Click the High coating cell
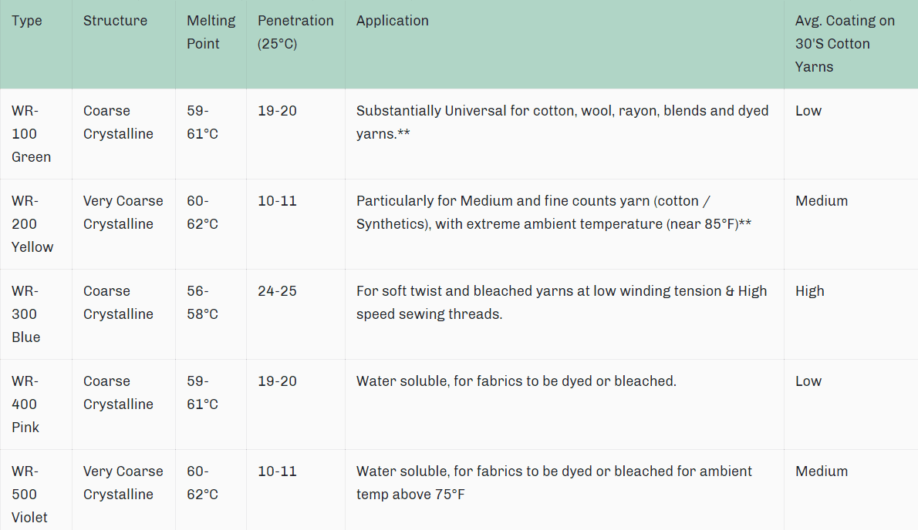918x530 pixels. (809, 291)
